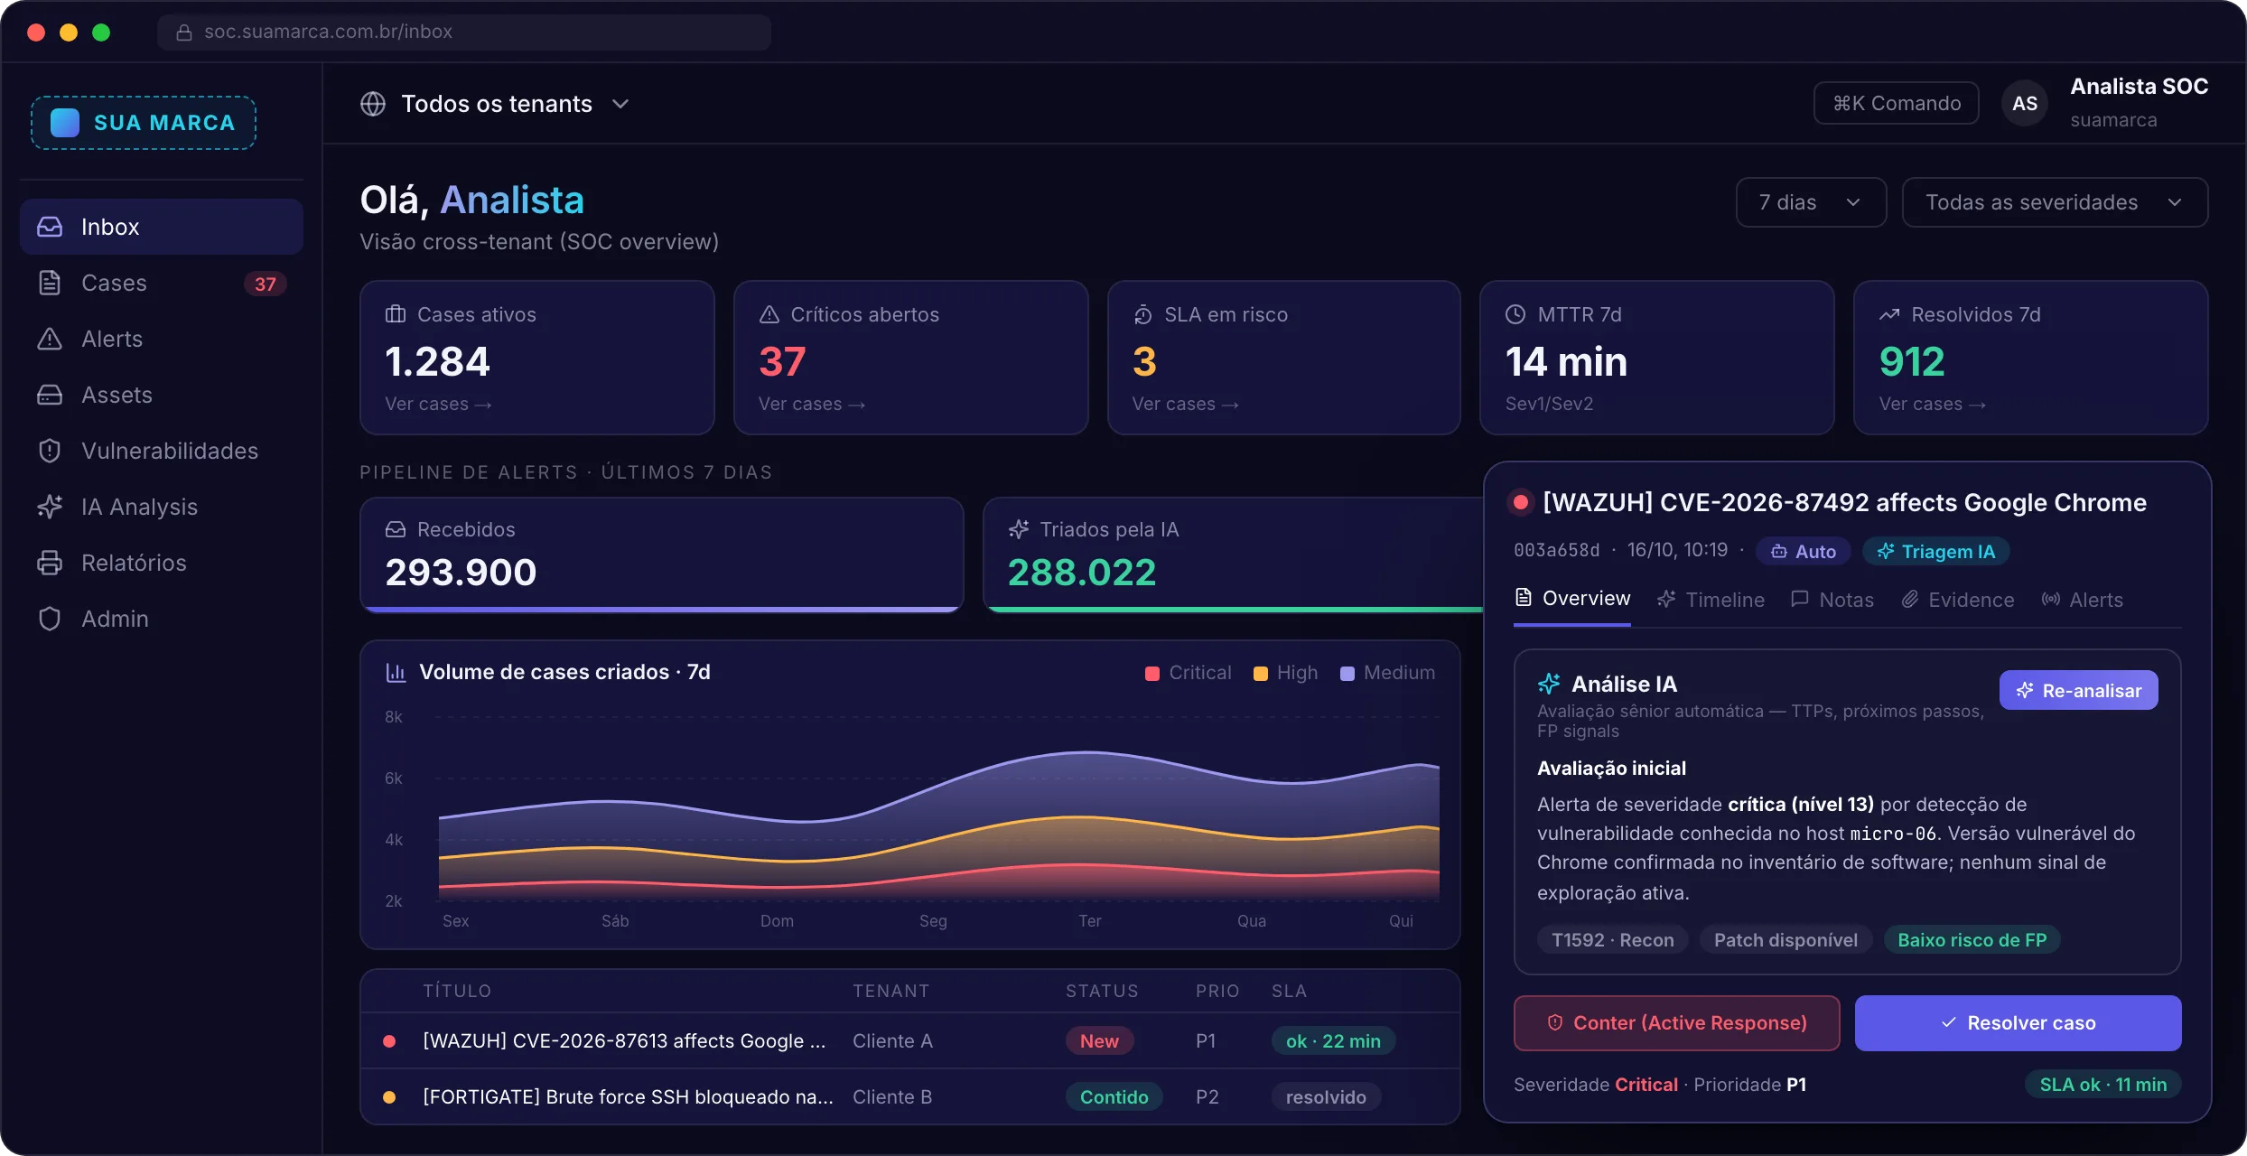
Task: Open the 7 dias period dropdown
Action: click(x=1811, y=202)
